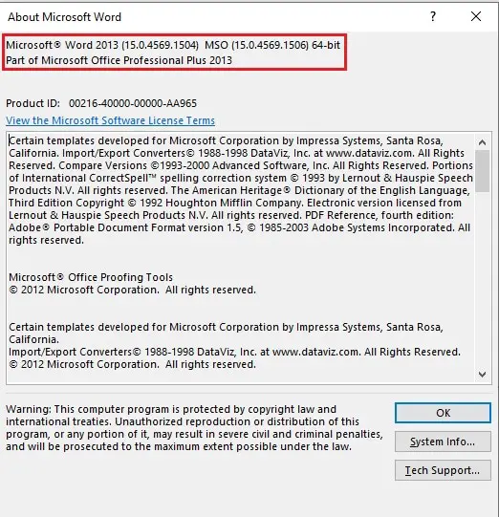Click the Product ID number 00216-40000-00000-AA965

133,103
